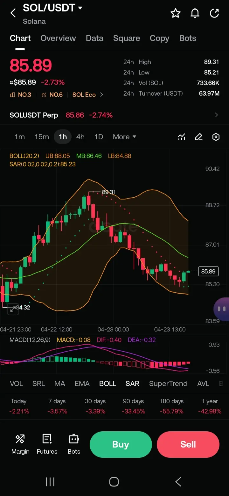
Task: Open chart settings hexagon icon
Action: click(216, 137)
